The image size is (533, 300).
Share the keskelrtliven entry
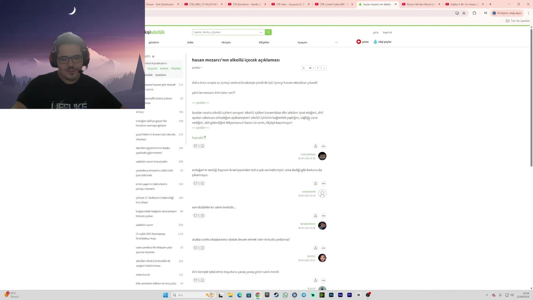click(x=316, y=215)
